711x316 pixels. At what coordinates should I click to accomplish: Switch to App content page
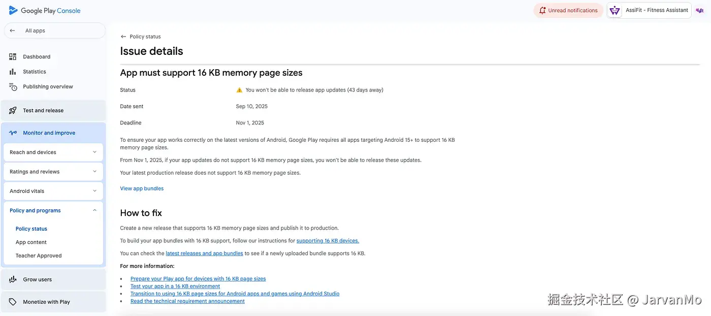point(31,242)
